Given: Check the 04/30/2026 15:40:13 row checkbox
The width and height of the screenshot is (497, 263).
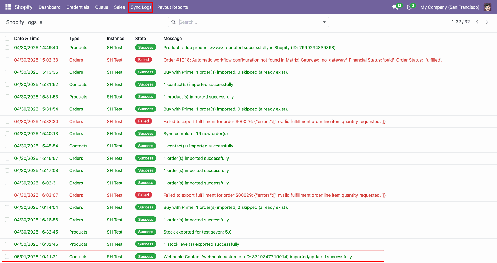Looking at the screenshot, I should (x=7, y=134).
